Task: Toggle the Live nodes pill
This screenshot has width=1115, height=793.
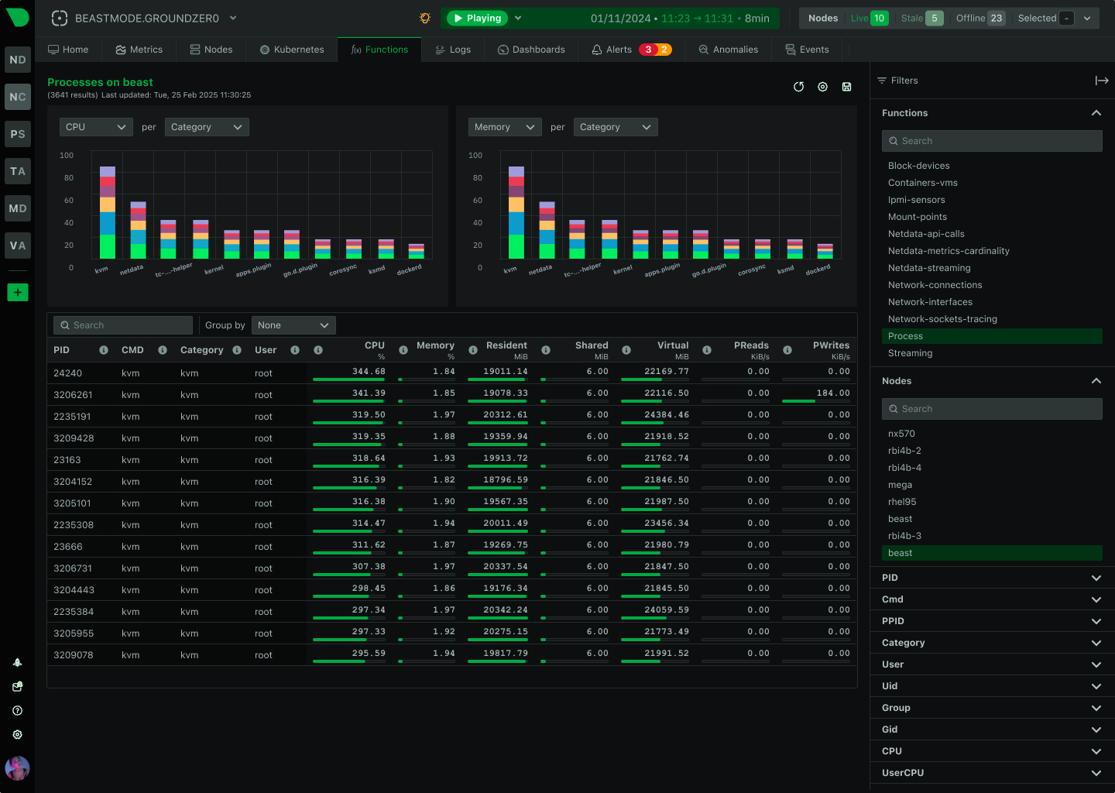Action: [x=868, y=18]
